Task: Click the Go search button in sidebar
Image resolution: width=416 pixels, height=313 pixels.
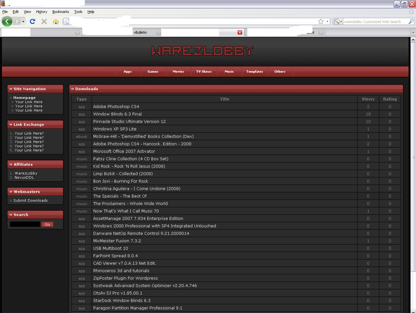Action: point(48,224)
